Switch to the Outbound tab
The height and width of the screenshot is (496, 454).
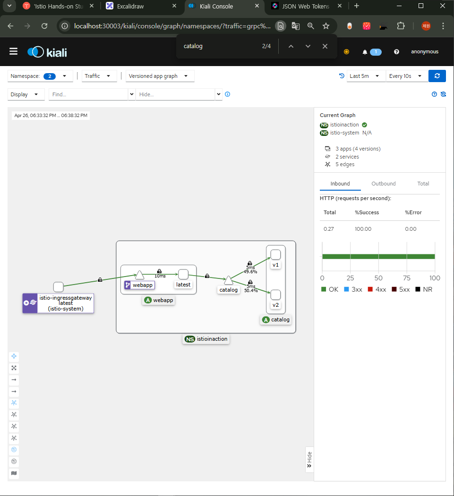[384, 184]
